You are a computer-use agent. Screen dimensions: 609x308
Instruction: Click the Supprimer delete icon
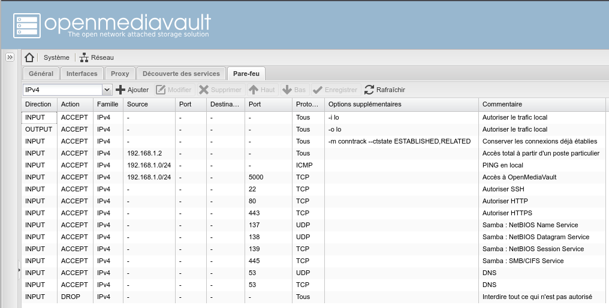[204, 90]
